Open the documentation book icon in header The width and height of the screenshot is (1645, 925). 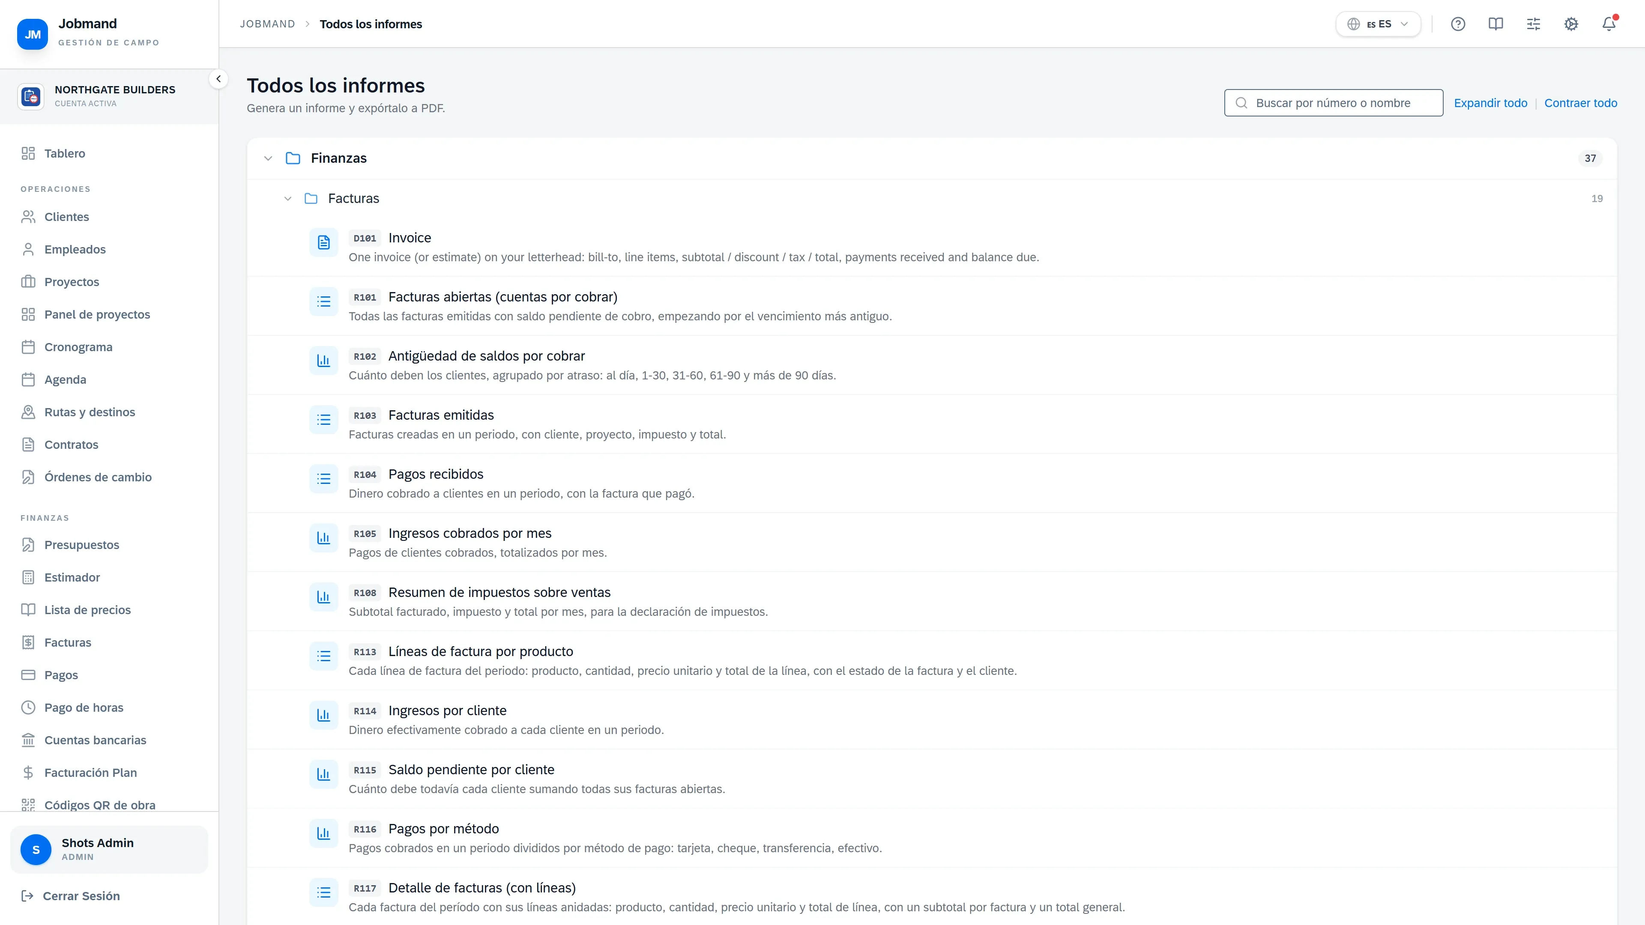[x=1495, y=24]
